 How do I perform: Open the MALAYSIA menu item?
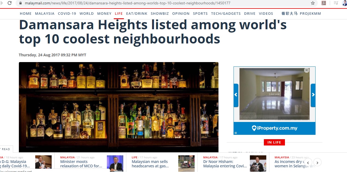click(45, 13)
